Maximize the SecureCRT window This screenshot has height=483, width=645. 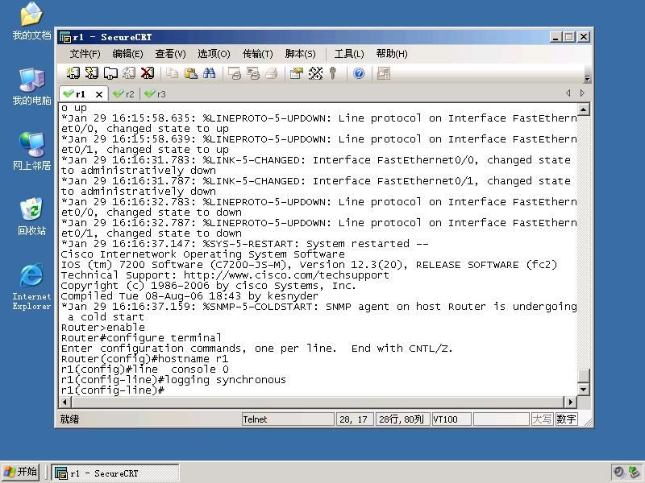coord(570,37)
